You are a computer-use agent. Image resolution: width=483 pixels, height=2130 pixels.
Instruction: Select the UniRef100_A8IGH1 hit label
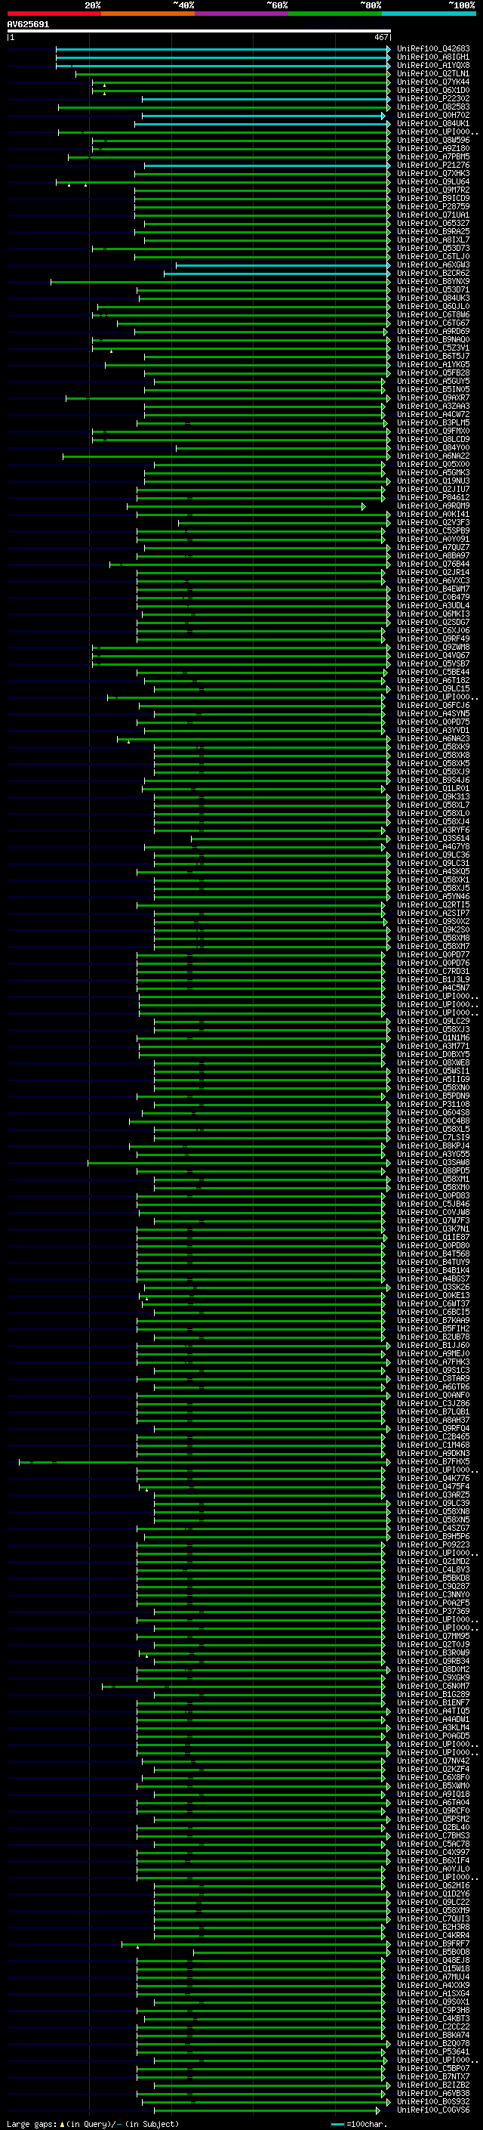[433, 57]
